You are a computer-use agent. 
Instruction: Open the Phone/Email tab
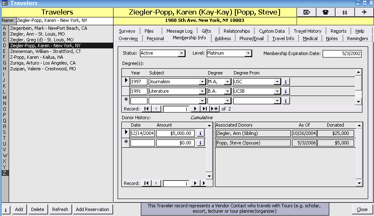click(251, 38)
